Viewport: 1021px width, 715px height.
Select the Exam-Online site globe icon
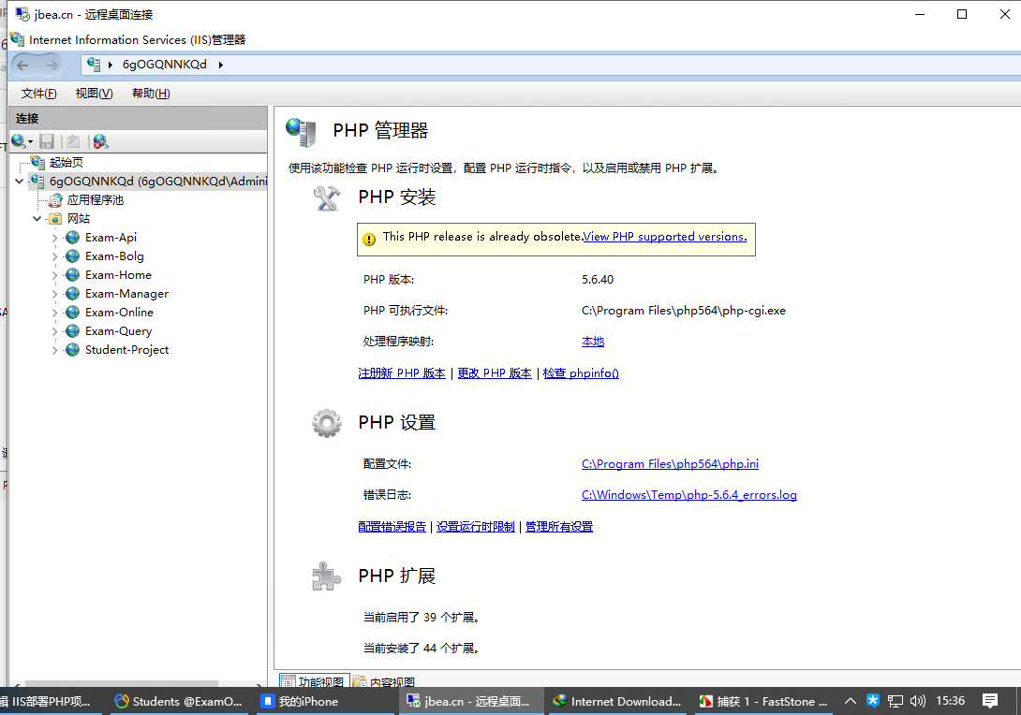pyautogui.click(x=73, y=313)
